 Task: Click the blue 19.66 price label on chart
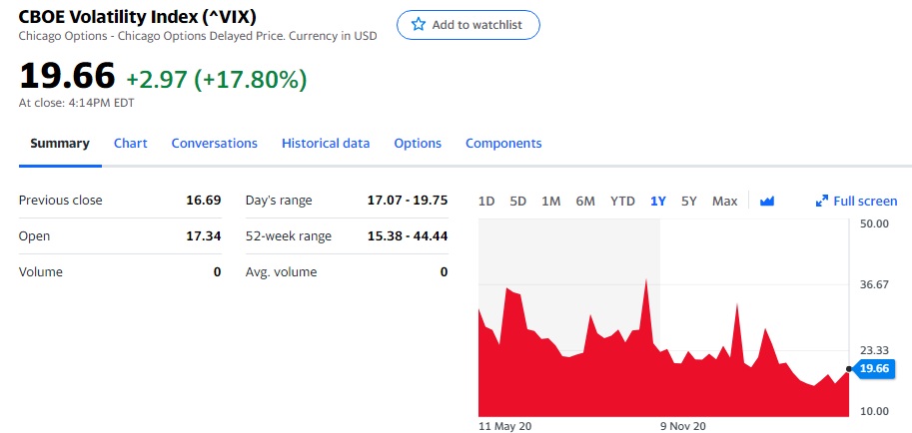pos(875,369)
